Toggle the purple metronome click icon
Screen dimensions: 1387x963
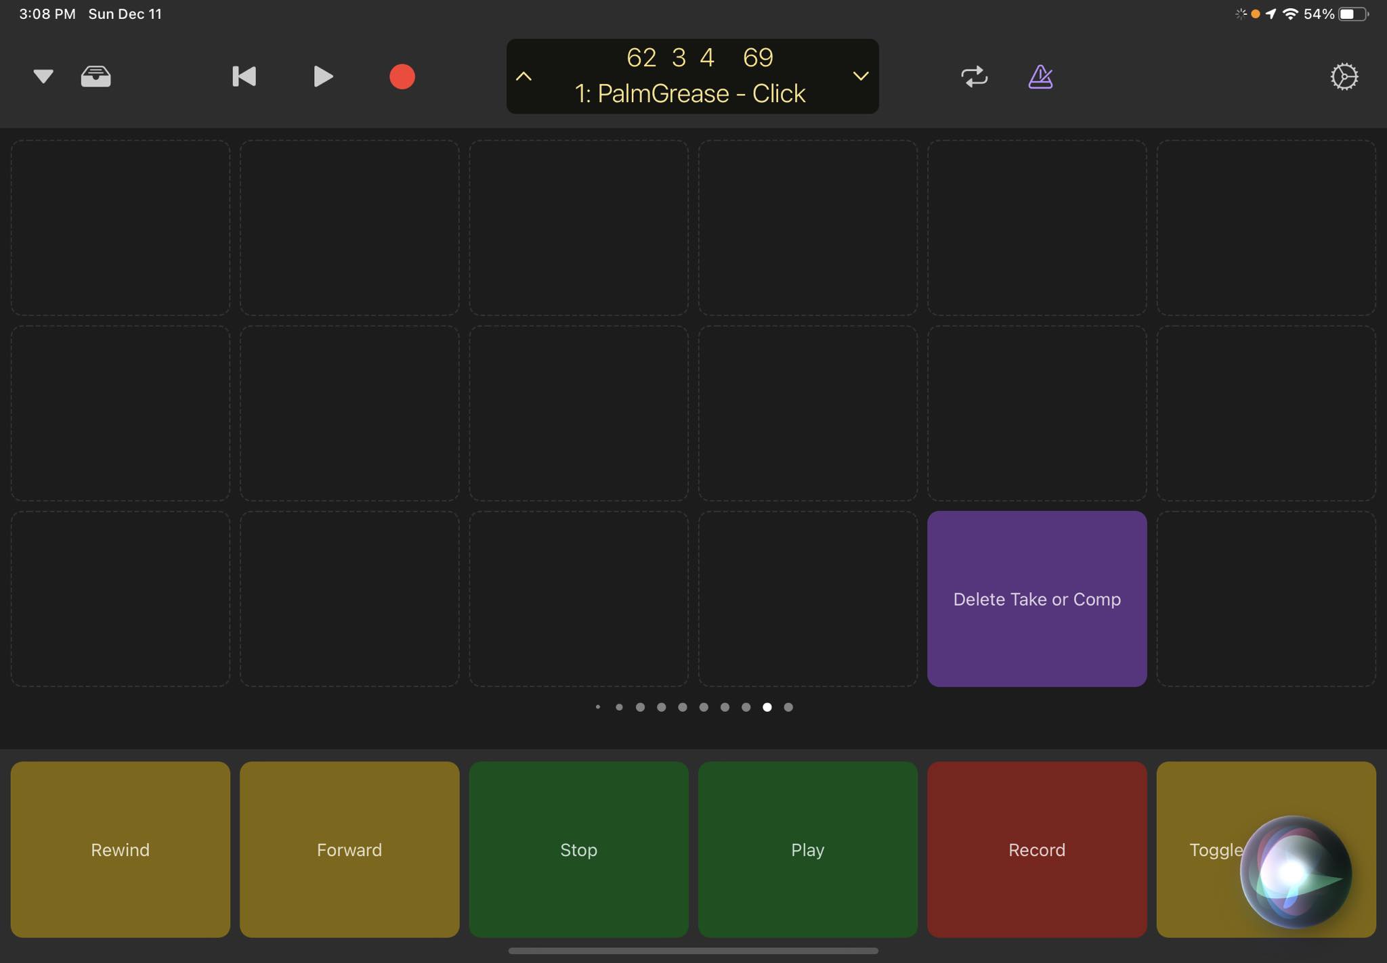(1040, 76)
